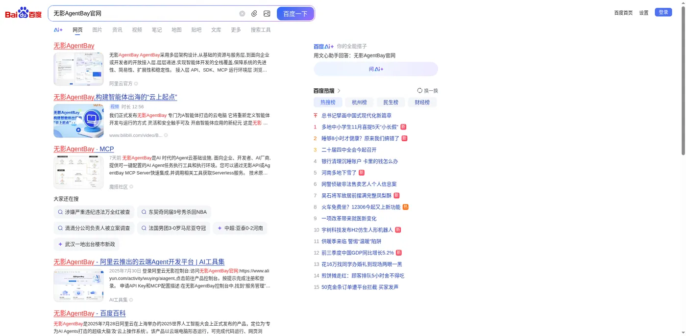This screenshot has height=336, width=686.
Task: Click top pinned hot-search arrow icon
Action: (316, 116)
